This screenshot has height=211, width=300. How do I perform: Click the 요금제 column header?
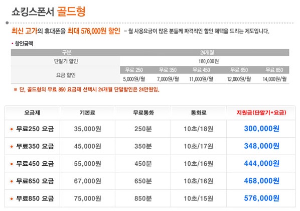click(x=32, y=113)
